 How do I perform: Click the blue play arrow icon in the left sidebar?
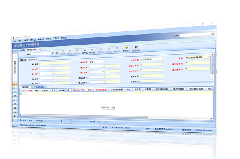[15, 100]
